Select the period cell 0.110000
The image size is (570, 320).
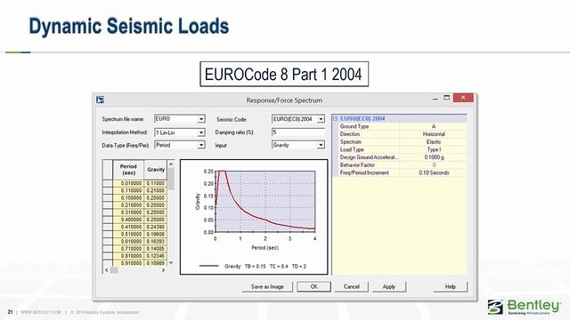[128, 190]
